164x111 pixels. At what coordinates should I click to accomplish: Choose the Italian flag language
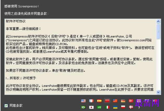[107, 107]
